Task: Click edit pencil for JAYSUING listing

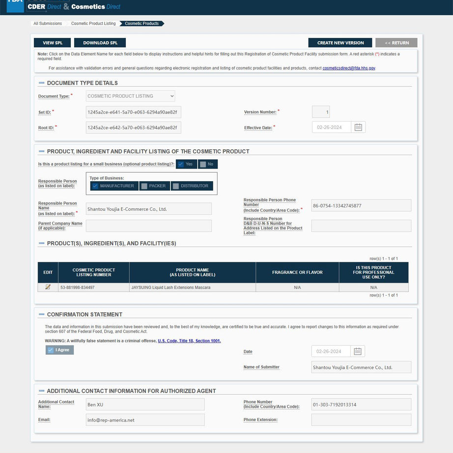Action: [x=48, y=287]
